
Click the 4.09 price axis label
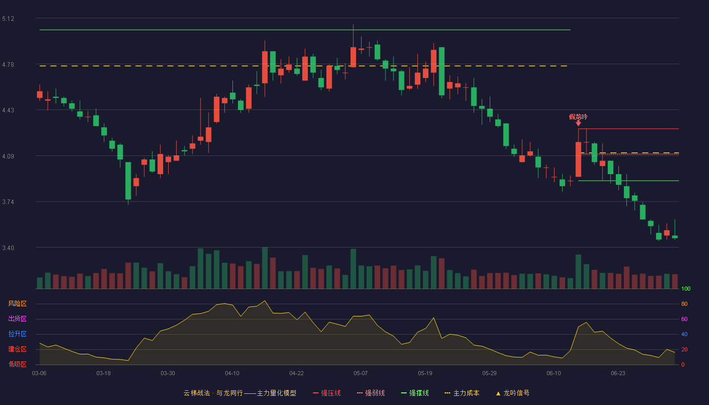tap(8, 156)
